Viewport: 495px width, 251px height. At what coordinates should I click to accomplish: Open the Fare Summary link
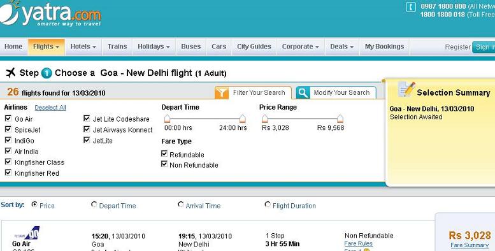pos(470,245)
